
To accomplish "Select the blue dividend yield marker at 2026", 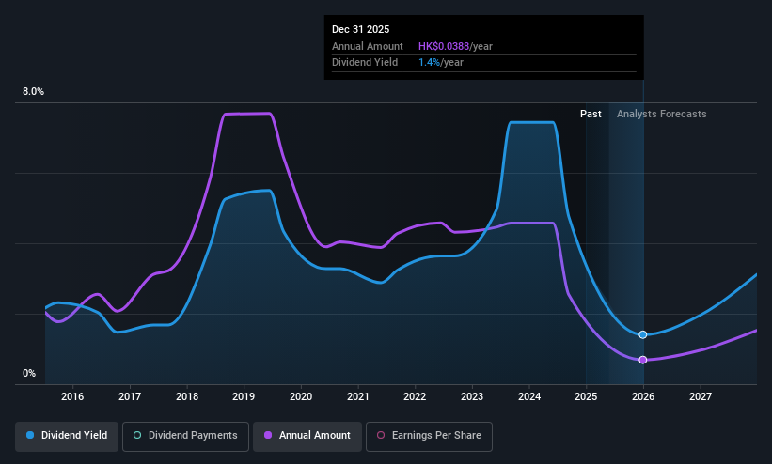I will coord(643,334).
